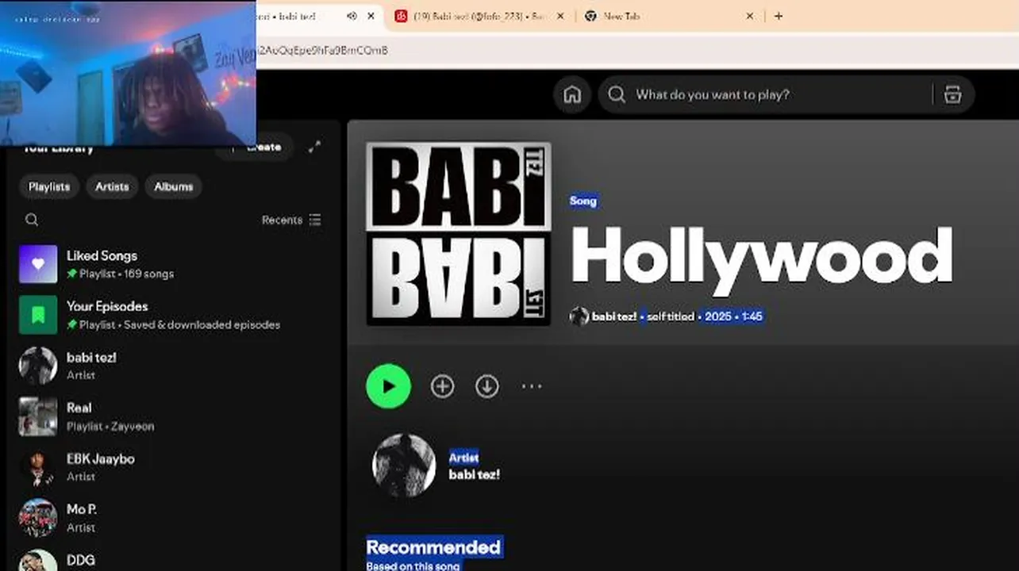This screenshot has width=1019, height=571.
Task: Download the Hollywood song
Action: click(486, 386)
